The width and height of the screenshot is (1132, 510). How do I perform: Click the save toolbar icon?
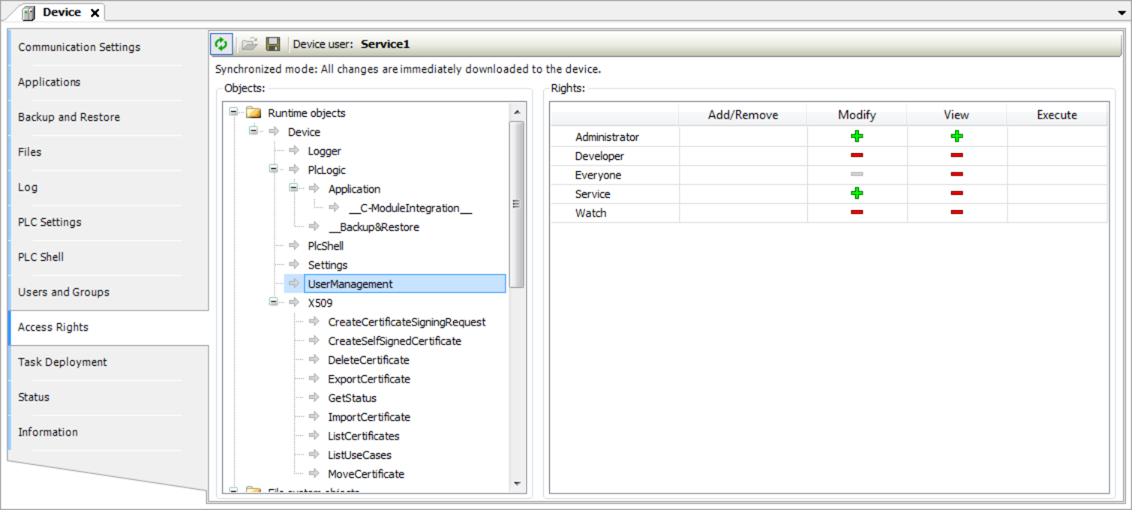(272, 43)
